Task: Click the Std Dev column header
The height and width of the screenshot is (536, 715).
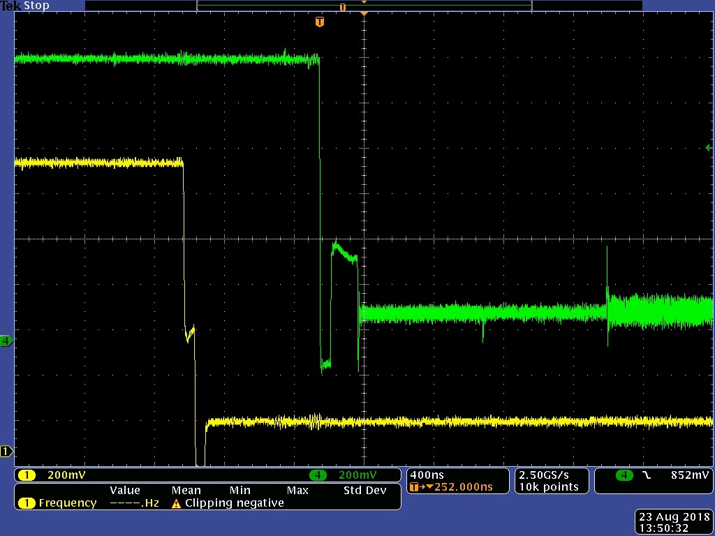Action: coord(364,491)
